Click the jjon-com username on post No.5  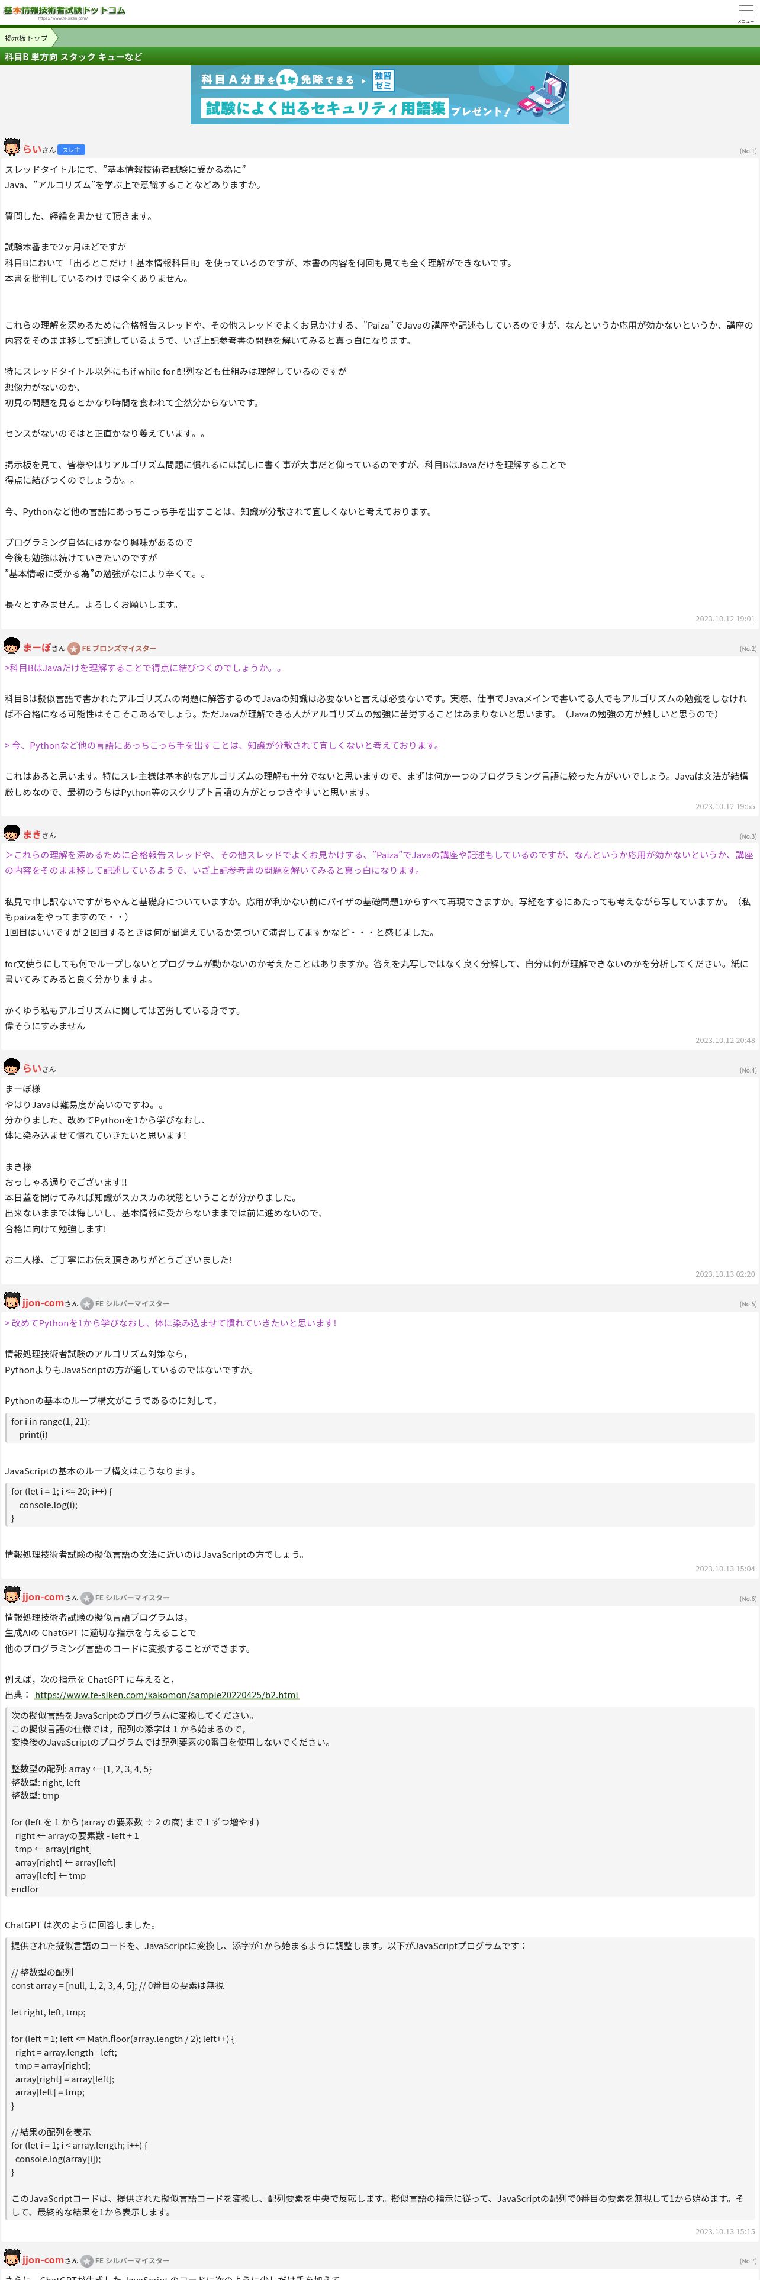(43, 1302)
